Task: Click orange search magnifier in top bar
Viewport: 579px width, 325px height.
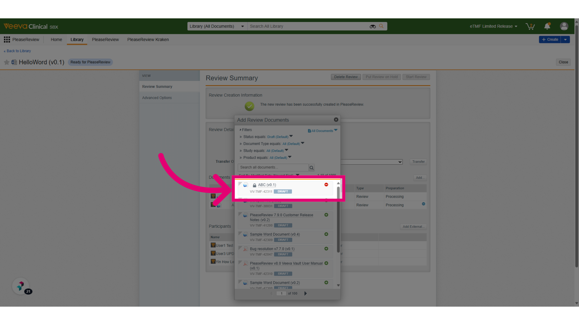Action: click(x=381, y=26)
